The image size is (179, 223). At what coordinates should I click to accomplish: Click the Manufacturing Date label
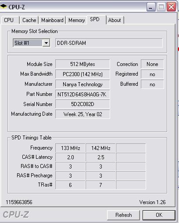pos(32,114)
